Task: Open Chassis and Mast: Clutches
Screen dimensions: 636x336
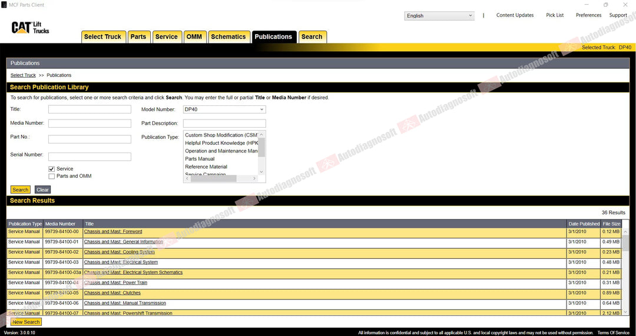Action: pos(112,292)
